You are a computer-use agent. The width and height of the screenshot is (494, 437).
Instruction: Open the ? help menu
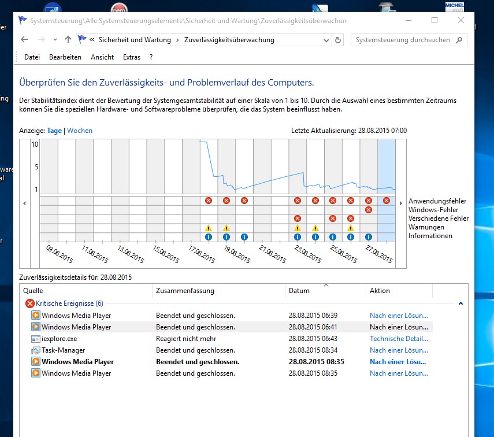[x=151, y=57]
